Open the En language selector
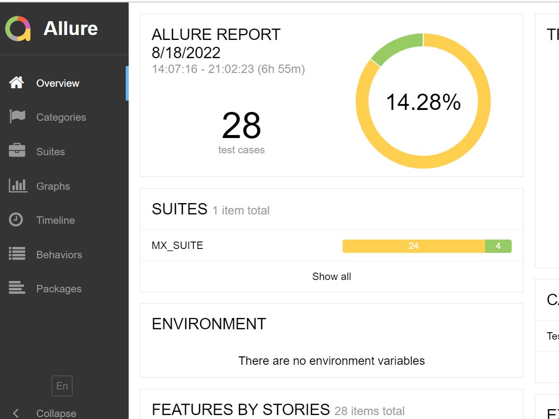Image resolution: width=559 pixels, height=419 pixels. pyautogui.click(x=62, y=386)
